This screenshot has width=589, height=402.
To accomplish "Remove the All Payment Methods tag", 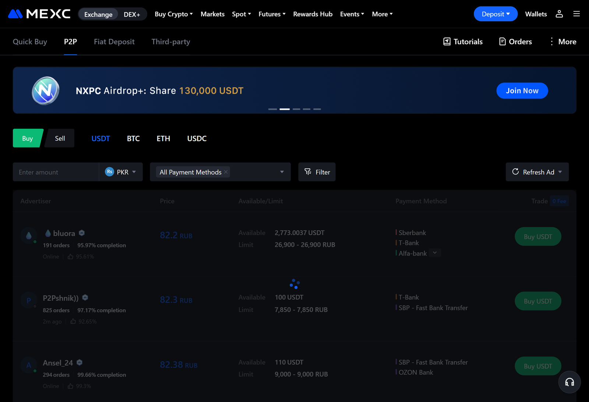I will point(226,172).
